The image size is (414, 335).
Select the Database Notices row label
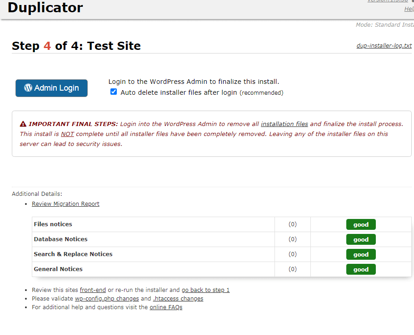pos(60,239)
